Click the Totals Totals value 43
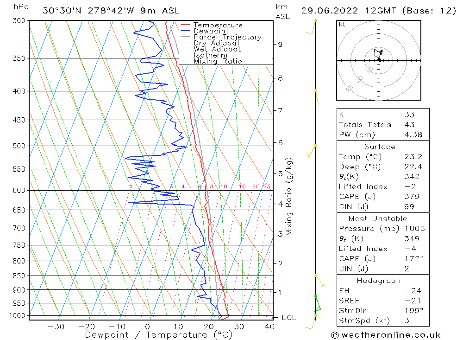This screenshot has width=463, height=340. [409, 125]
